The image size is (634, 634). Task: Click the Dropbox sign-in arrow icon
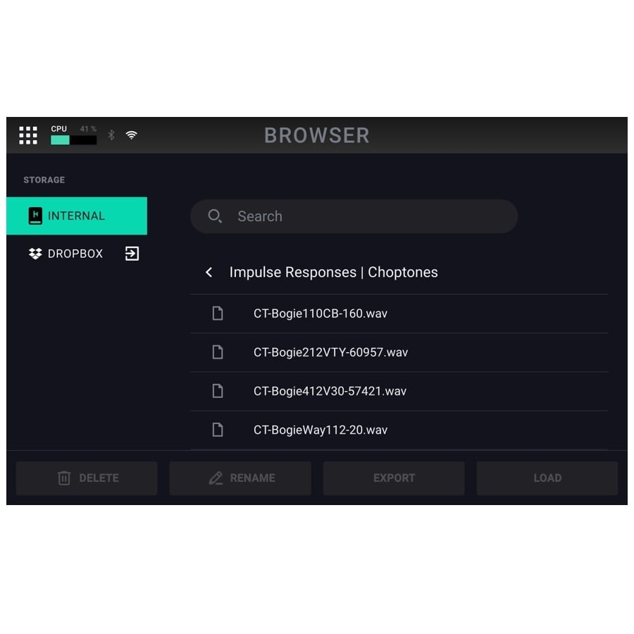coord(132,254)
